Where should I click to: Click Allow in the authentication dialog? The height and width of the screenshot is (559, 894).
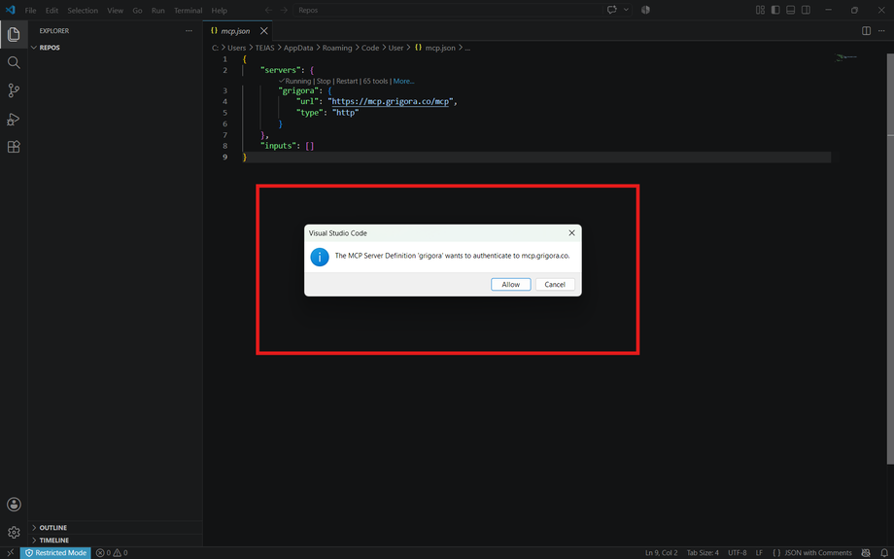(511, 284)
